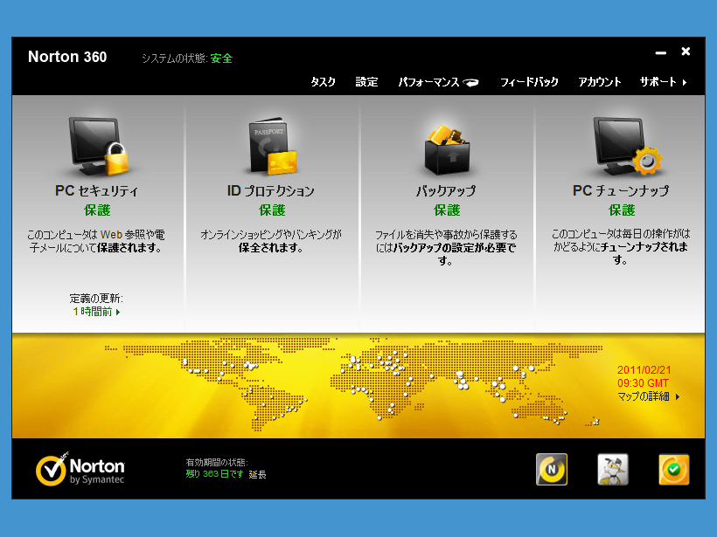Click the PC セキュリティ heading
Image resolution: width=717 pixels, height=537 pixels.
(x=96, y=190)
